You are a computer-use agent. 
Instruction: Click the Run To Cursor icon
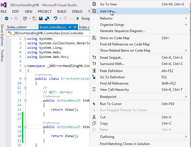[x=94, y=104]
